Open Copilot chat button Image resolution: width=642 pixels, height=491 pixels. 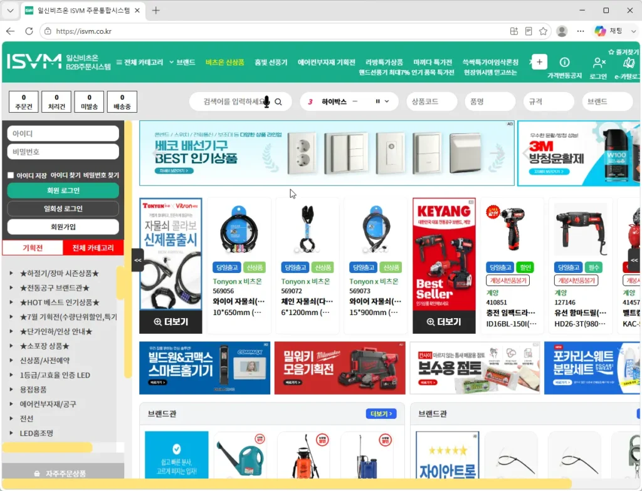608,31
